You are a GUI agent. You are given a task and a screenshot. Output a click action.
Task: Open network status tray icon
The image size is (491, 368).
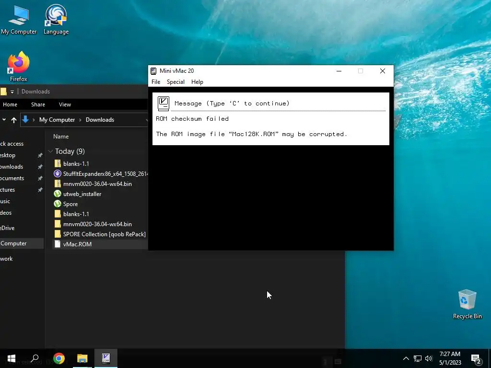[x=418, y=358]
